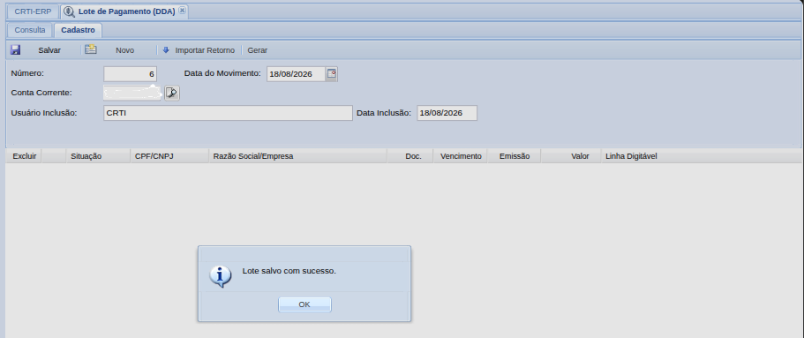The height and width of the screenshot is (338, 804).
Task: Click the Conta Corrente input field
Action: (132, 93)
